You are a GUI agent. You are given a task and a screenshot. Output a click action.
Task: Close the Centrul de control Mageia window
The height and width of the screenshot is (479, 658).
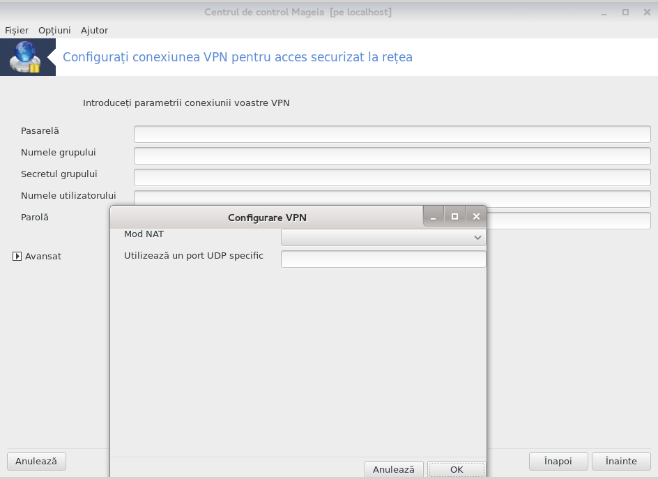click(x=647, y=13)
